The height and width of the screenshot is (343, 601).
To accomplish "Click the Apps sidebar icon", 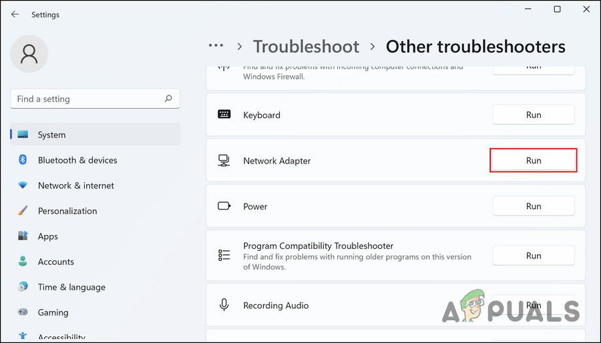I will click(x=23, y=236).
